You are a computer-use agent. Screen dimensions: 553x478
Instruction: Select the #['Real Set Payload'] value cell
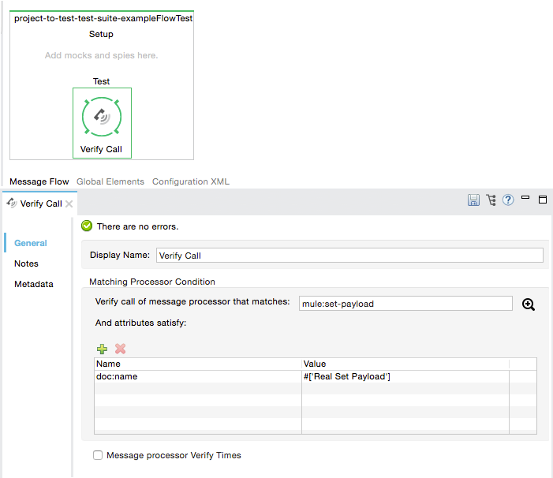pyautogui.click(x=405, y=376)
